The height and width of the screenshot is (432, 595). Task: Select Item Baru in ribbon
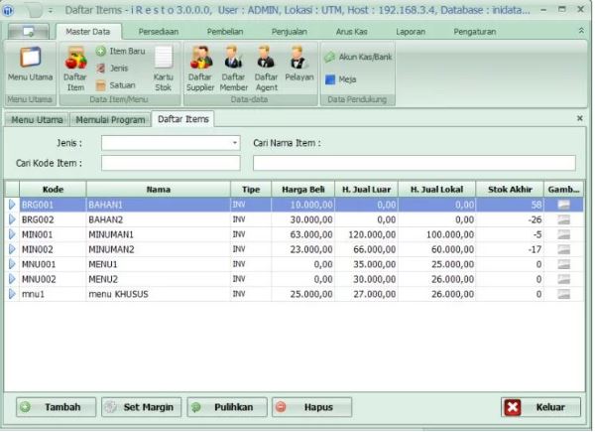(121, 50)
